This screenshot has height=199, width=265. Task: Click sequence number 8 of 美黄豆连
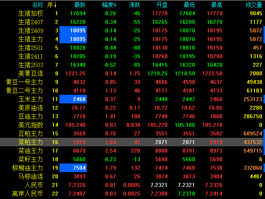(x=57, y=74)
